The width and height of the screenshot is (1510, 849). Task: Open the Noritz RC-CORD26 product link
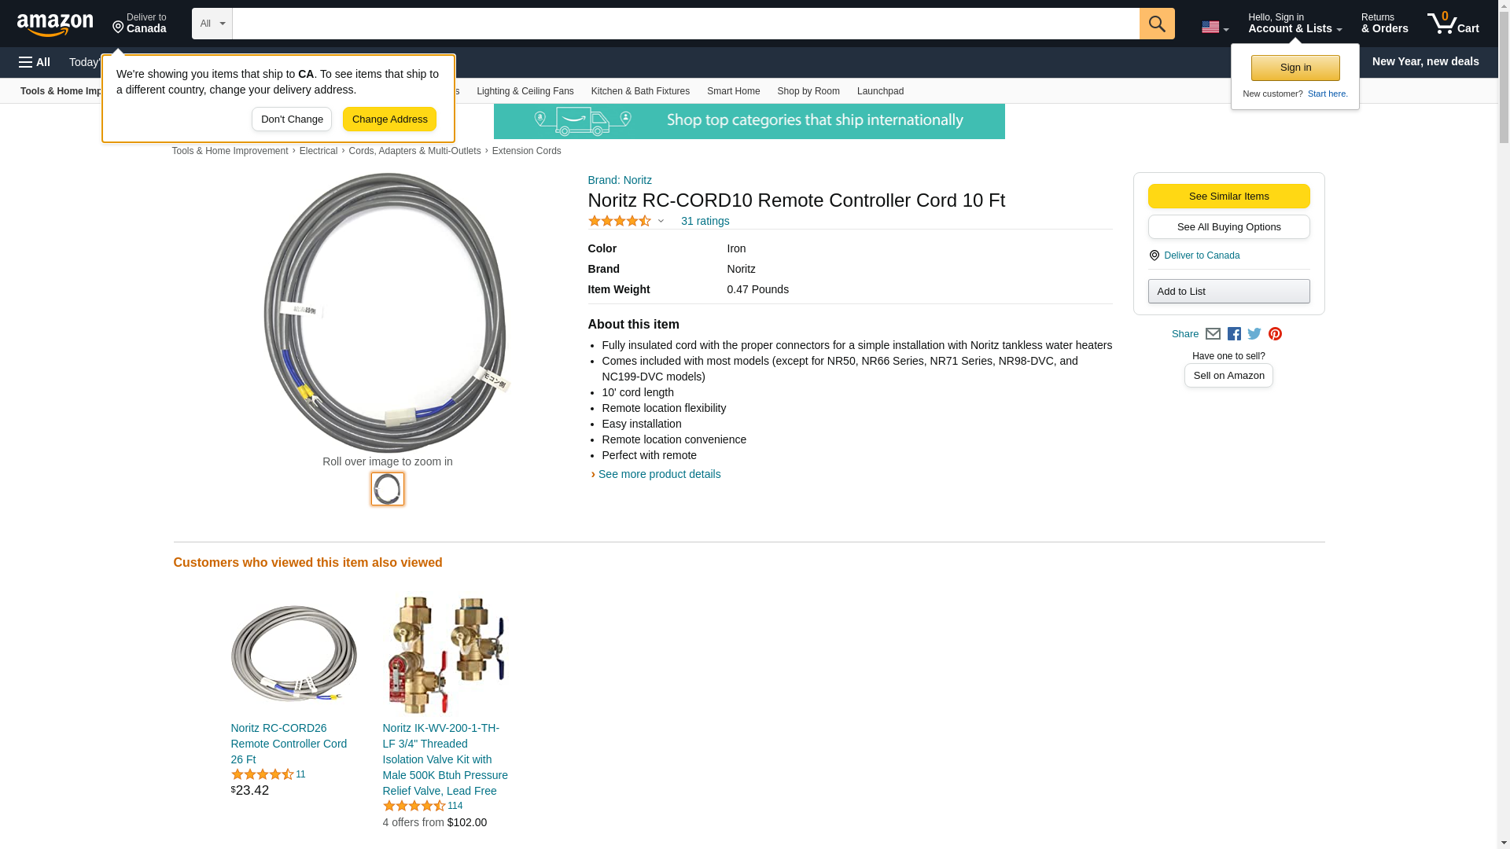pyautogui.click(x=289, y=744)
